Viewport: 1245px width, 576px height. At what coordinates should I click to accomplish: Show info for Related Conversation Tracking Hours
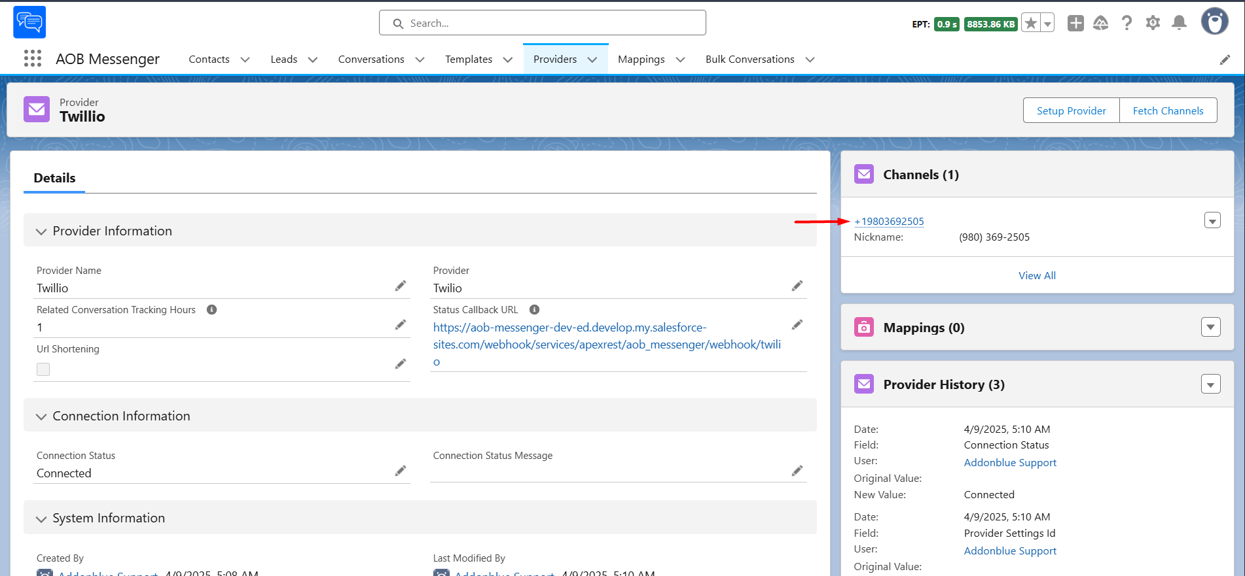click(x=211, y=310)
